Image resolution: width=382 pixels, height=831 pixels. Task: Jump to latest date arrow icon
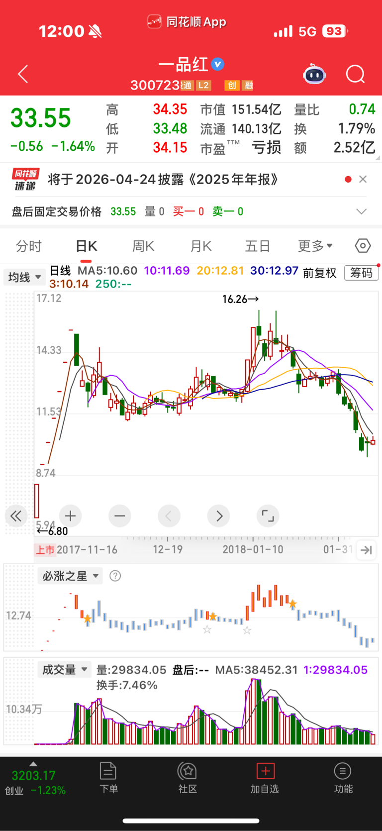(367, 550)
